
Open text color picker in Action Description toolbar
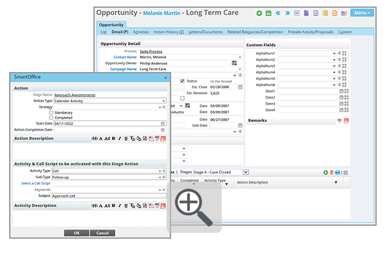pyautogui.click(x=132, y=139)
